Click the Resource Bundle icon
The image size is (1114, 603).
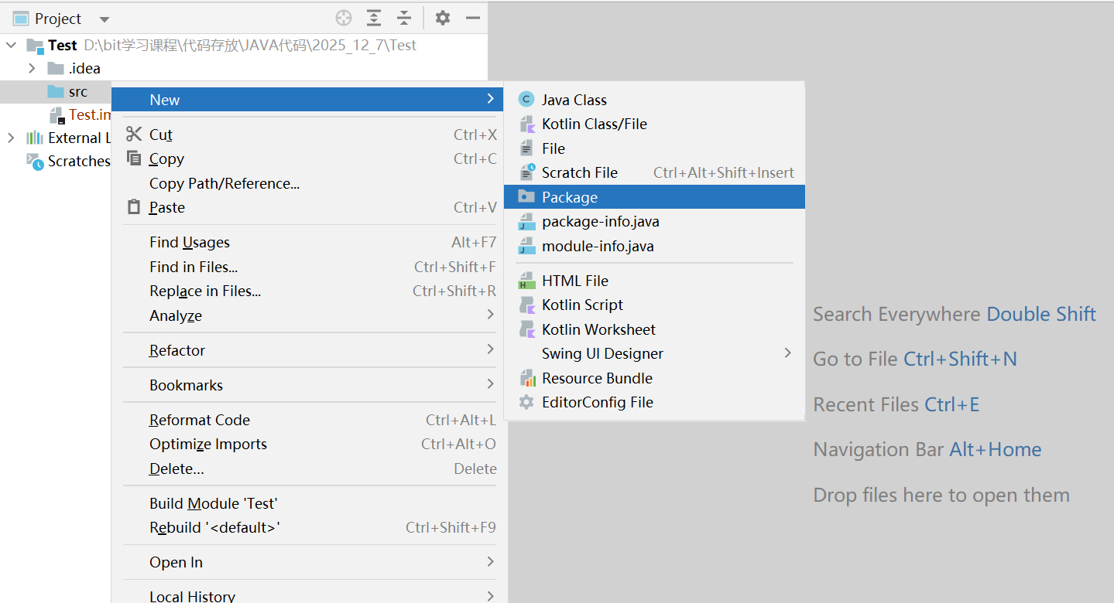tap(526, 378)
